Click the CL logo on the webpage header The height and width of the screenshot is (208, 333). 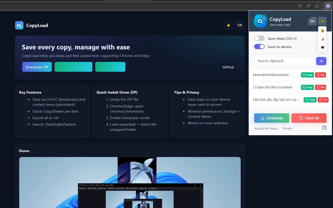(x=19, y=25)
